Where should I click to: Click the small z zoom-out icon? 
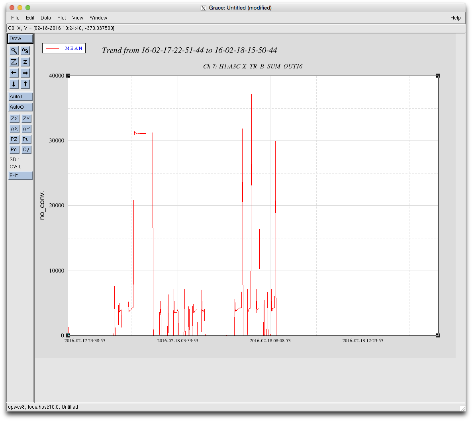pyautogui.click(x=25, y=62)
